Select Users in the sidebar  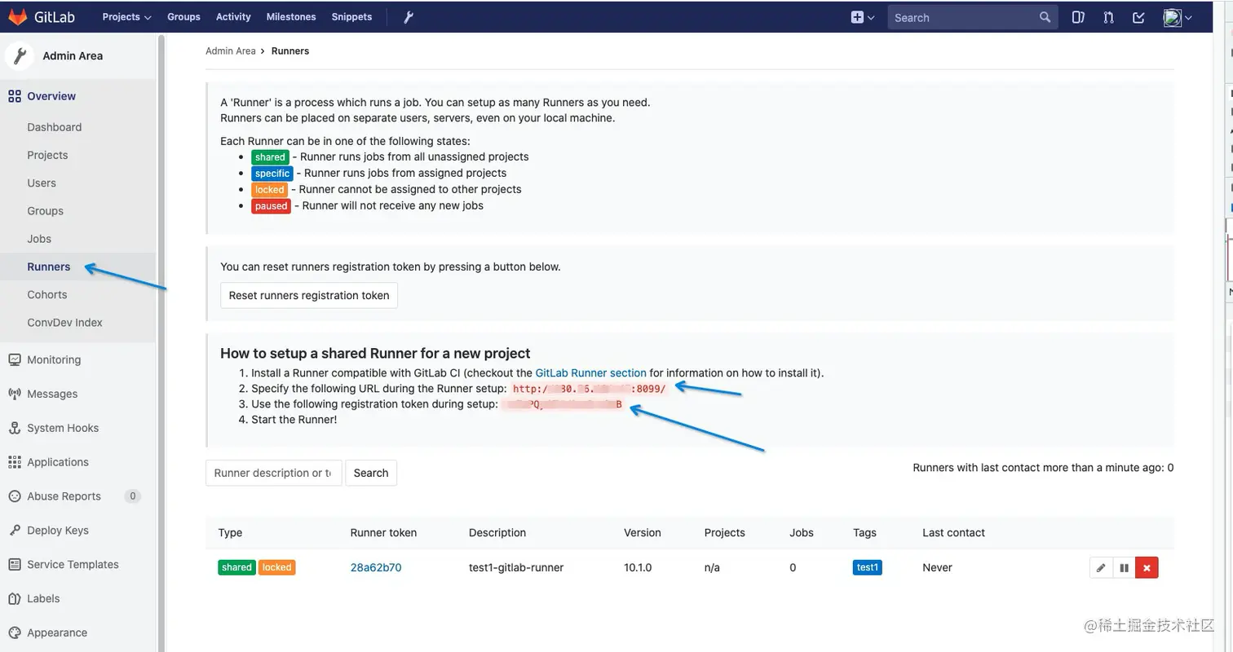click(x=42, y=183)
